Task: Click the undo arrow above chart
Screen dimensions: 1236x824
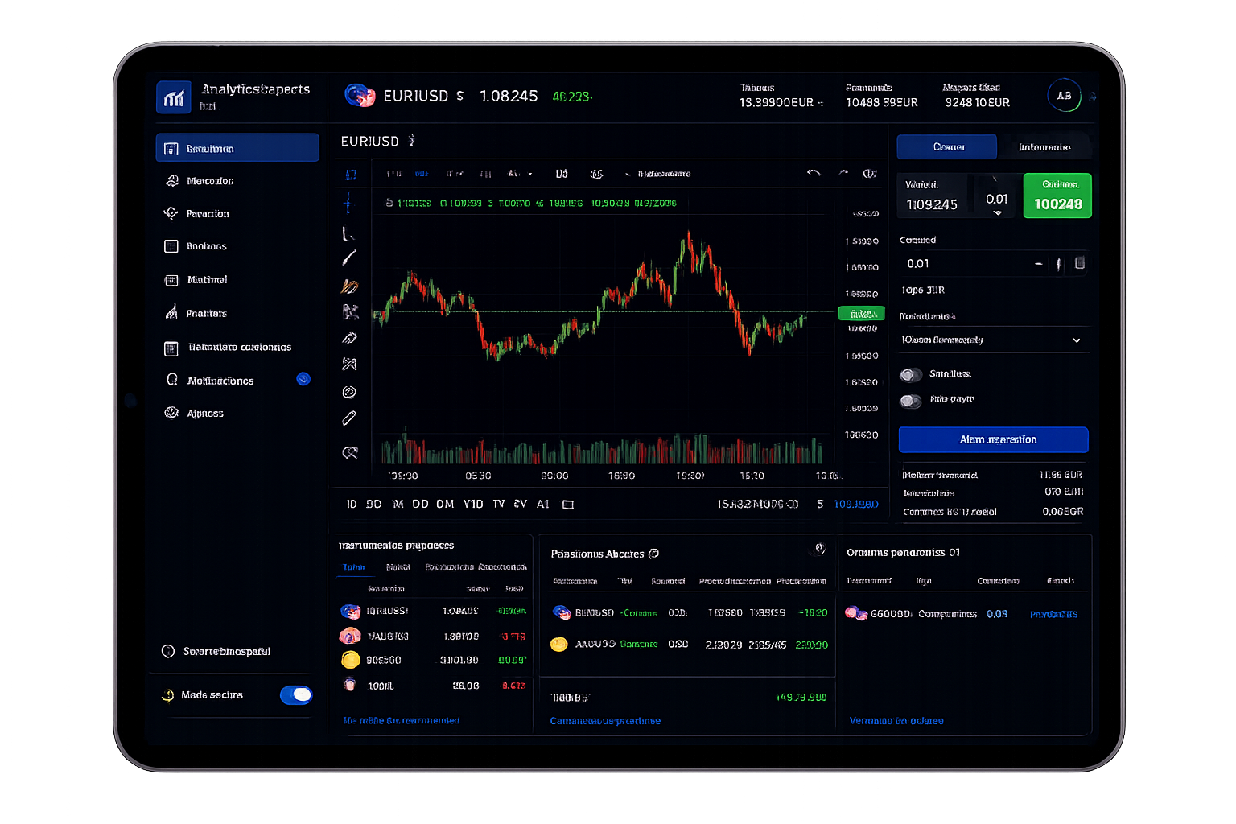Action: pos(814,173)
